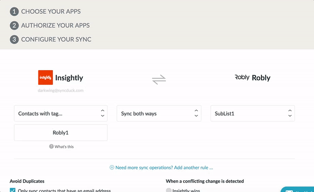Screen dimensions: 314x192
Task: Click the two-way sync arrows icon
Action: pos(159,79)
